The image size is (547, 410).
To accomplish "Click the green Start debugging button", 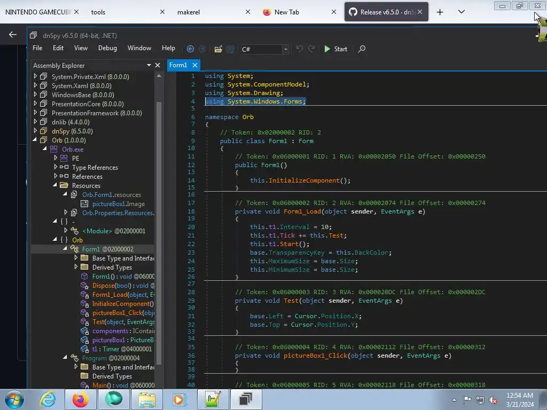I will [335, 49].
